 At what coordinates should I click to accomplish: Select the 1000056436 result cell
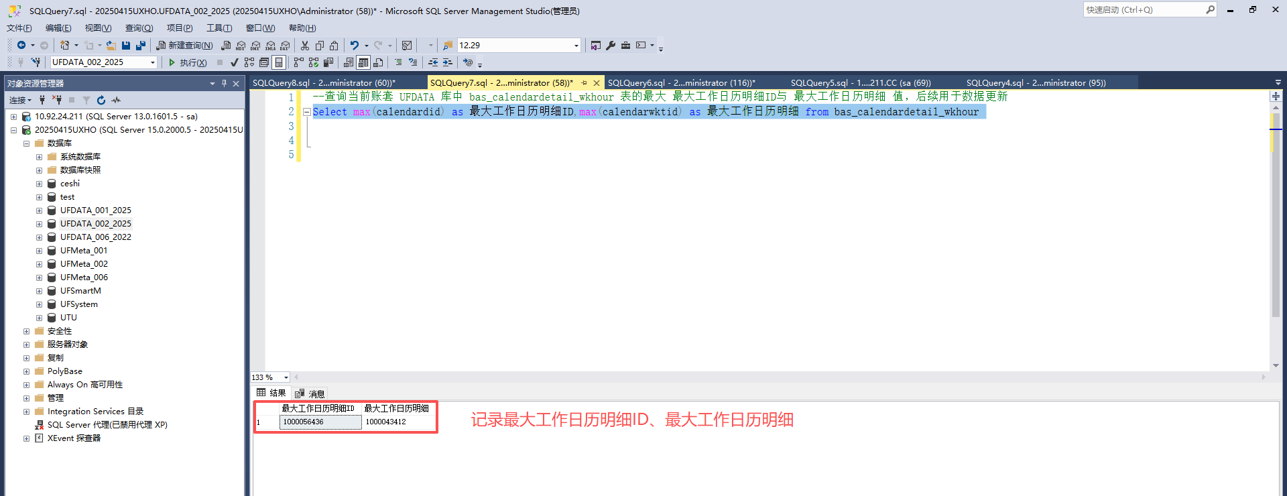320,422
